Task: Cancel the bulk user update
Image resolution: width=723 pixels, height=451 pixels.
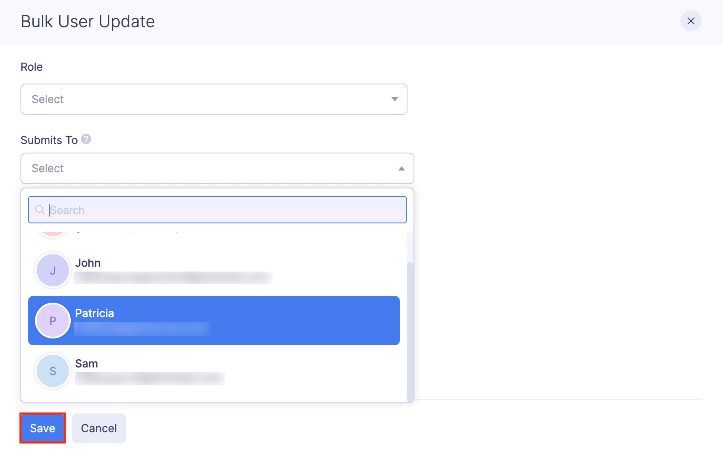Action: (98, 428)
